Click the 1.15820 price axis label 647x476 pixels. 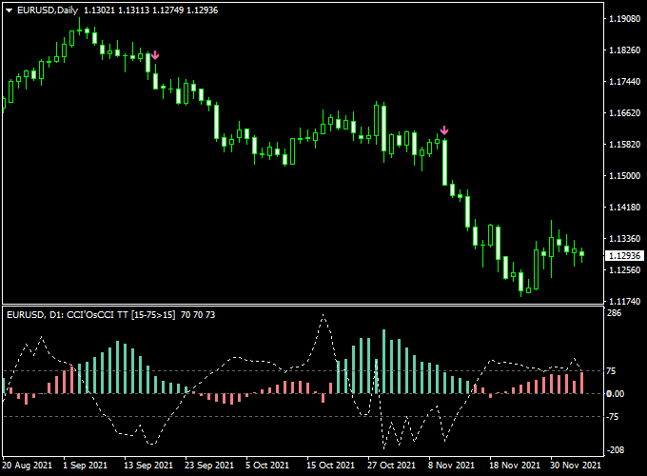click(x=625, y=145)
